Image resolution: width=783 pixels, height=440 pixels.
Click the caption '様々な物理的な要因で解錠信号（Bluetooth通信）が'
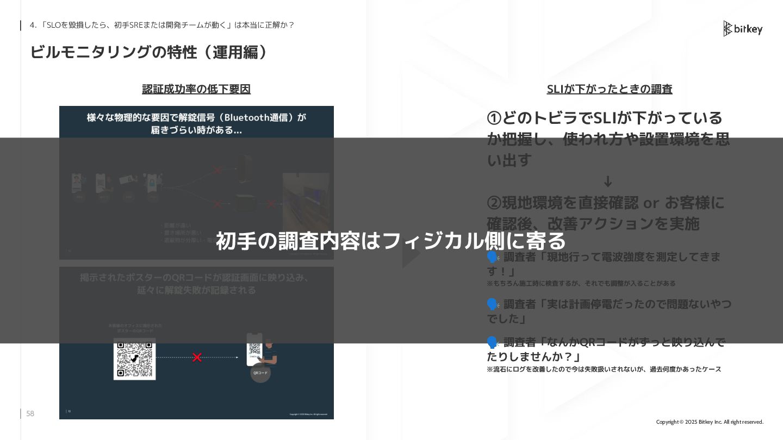pos(196,117)
